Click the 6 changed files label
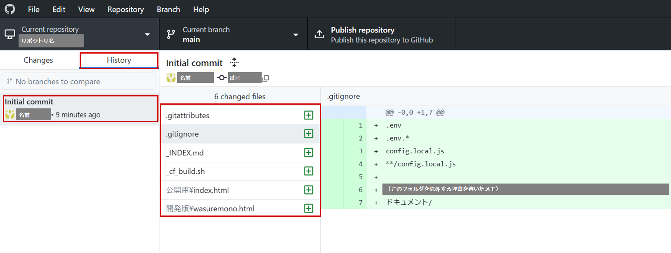This screenshot has width=671, height=253. 240,96
